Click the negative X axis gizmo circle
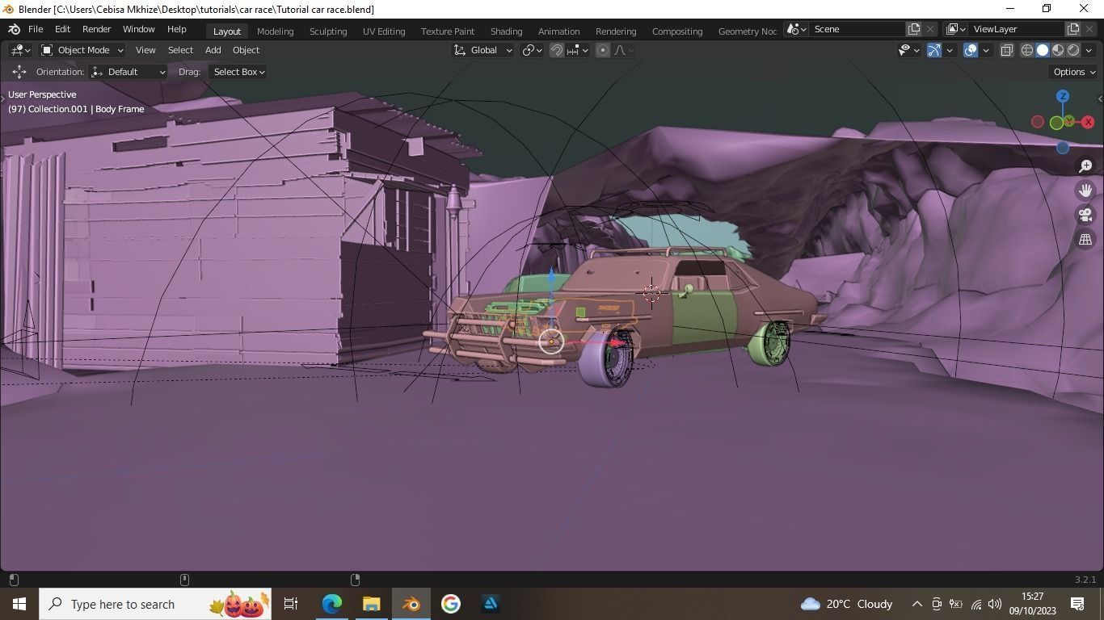The width and height of the screenshot is (1104, 620). point(1038,122)
